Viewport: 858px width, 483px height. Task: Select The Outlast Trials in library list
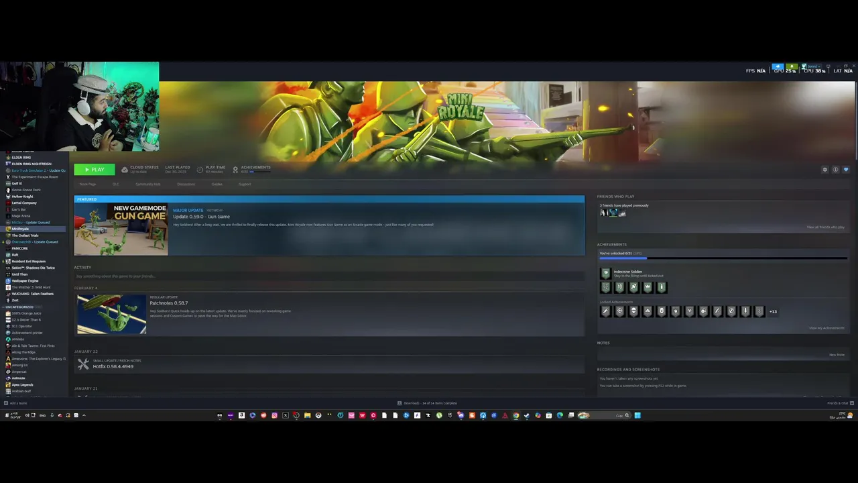25,235
